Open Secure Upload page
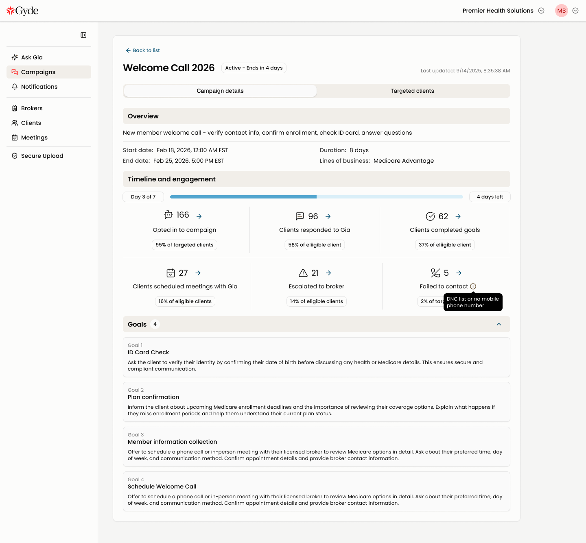This screenshot has width=586, height=543. (49, 156)
